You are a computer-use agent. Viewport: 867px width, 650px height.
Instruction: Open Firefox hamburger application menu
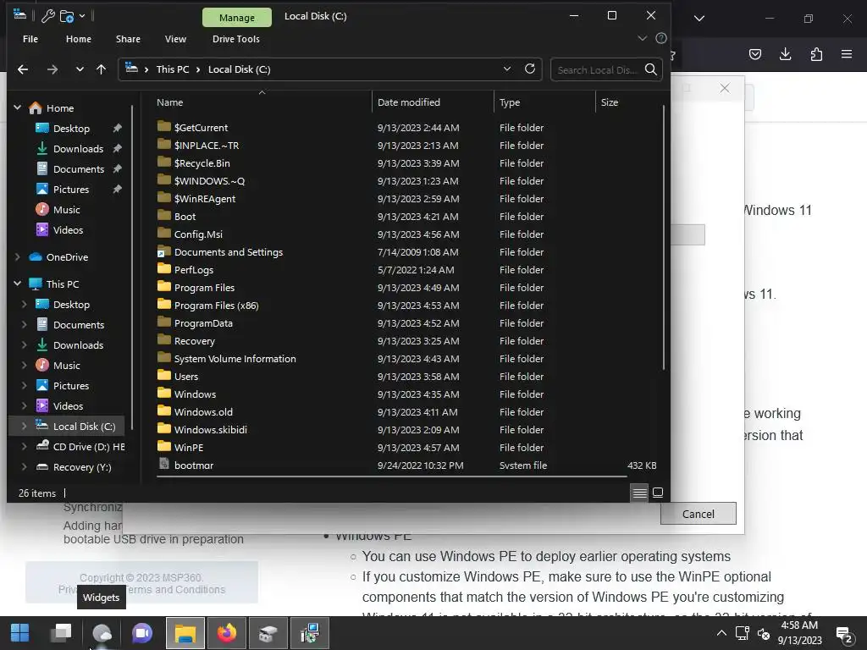847,54
